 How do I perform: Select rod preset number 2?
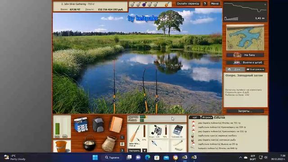[122, 144]
